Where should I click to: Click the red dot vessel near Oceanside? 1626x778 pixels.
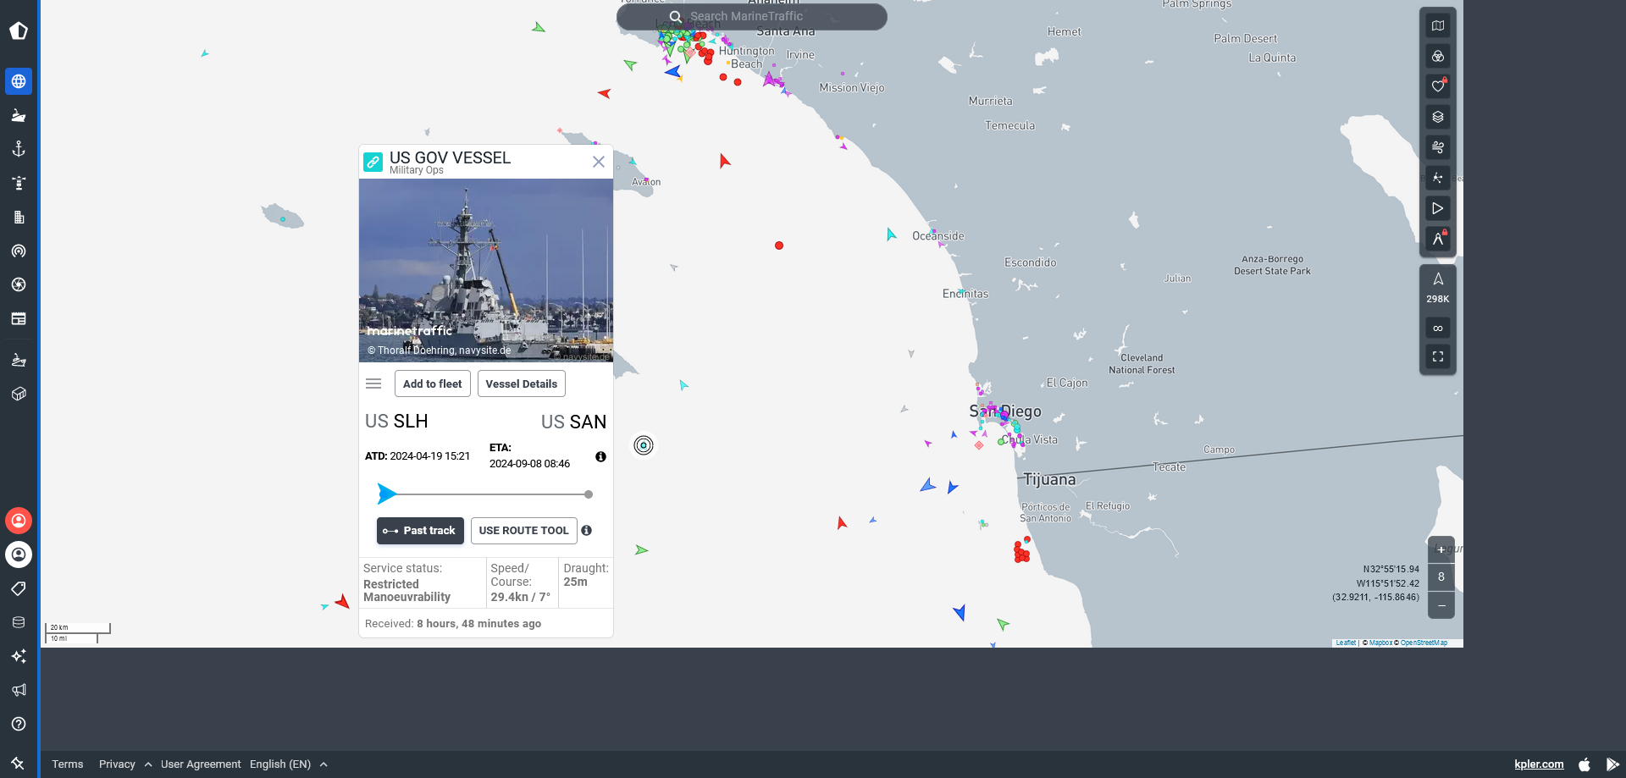click(779, 246)
